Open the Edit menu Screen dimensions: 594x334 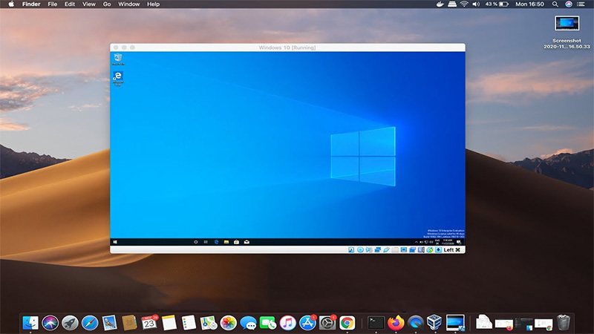[x=70, y=4]
